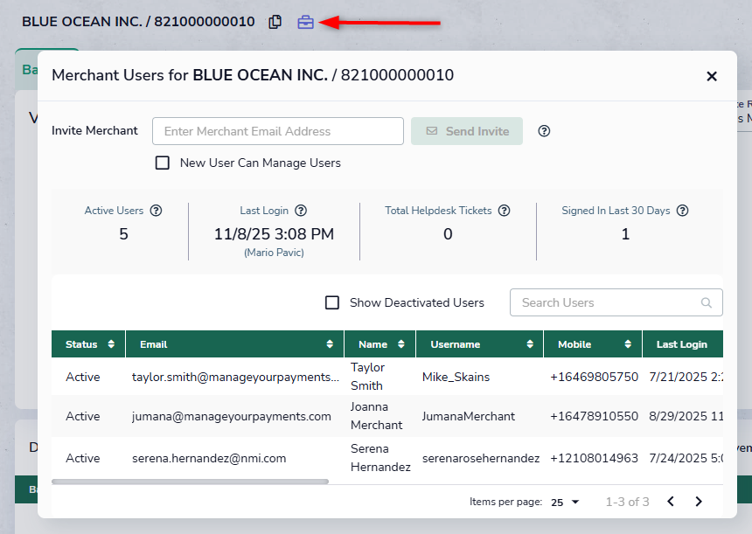Click Signed In Last 30 Days help icon
The height and width of the screenshot is (534, 752).
(x=683, y=211)
